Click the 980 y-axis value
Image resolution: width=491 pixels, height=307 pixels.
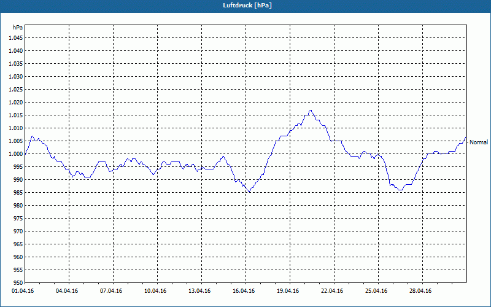tap(18, 206)
